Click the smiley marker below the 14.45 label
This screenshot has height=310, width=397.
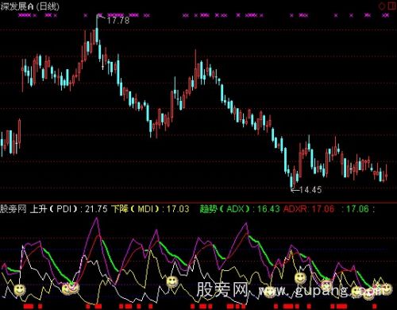300,278
